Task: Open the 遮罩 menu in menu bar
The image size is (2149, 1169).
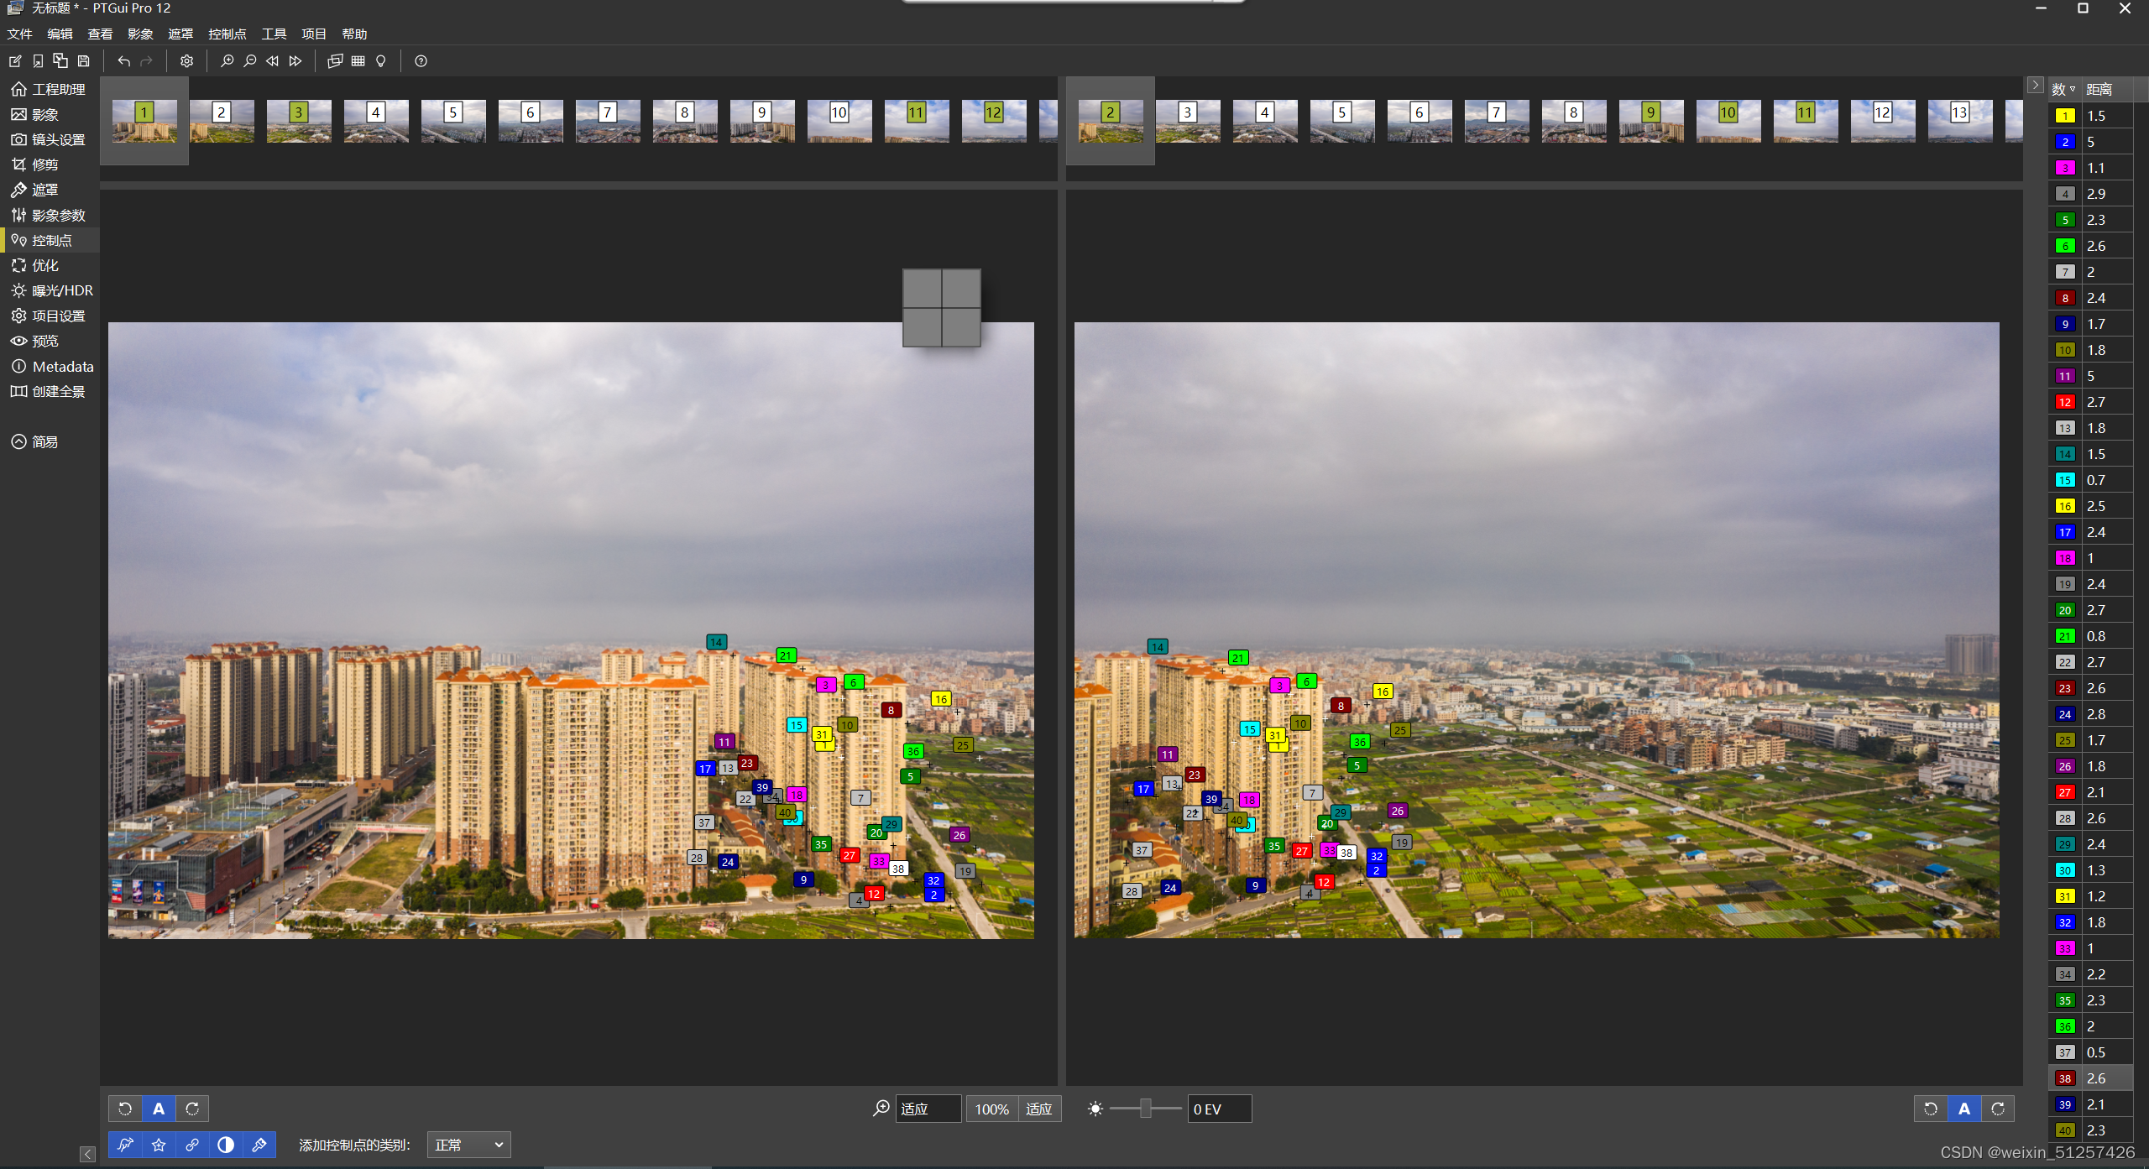Action: [180, 34]
